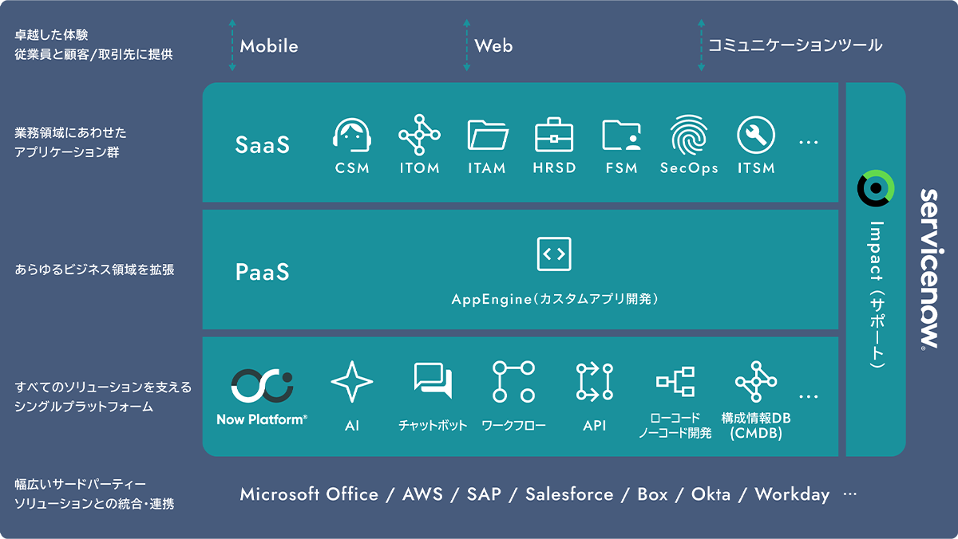This screenshot has width=958, height=539.
Task: Select the low-code hierarchy icon
Action: 675,382
